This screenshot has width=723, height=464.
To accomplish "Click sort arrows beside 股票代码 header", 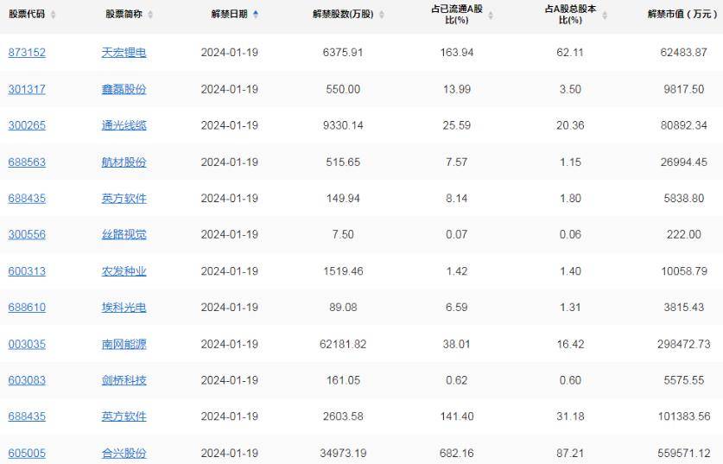I will pos(54,15).
